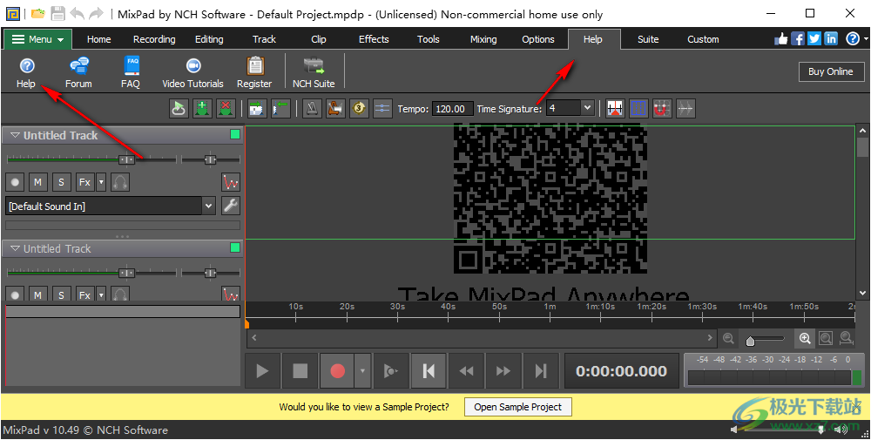Switch to the Options tab
Image resolution: width=871 pixels, height=440 pixels.
[x=538, y=39]
